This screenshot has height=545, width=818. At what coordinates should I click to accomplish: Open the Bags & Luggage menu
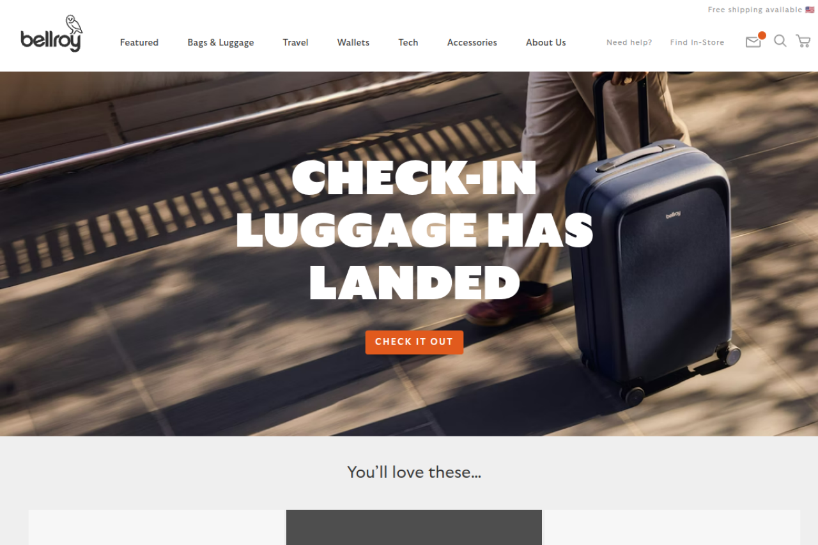click(x=220, y=43)
